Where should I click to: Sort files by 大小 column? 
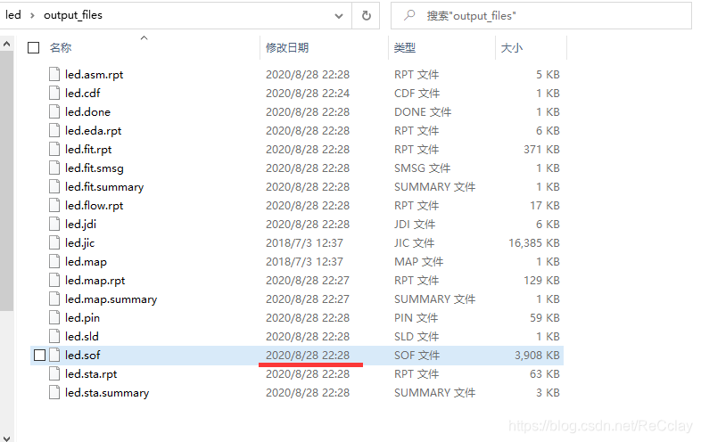click(x=512, y=47)
